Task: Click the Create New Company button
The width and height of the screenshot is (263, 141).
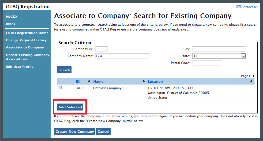Action: (74, 131)
